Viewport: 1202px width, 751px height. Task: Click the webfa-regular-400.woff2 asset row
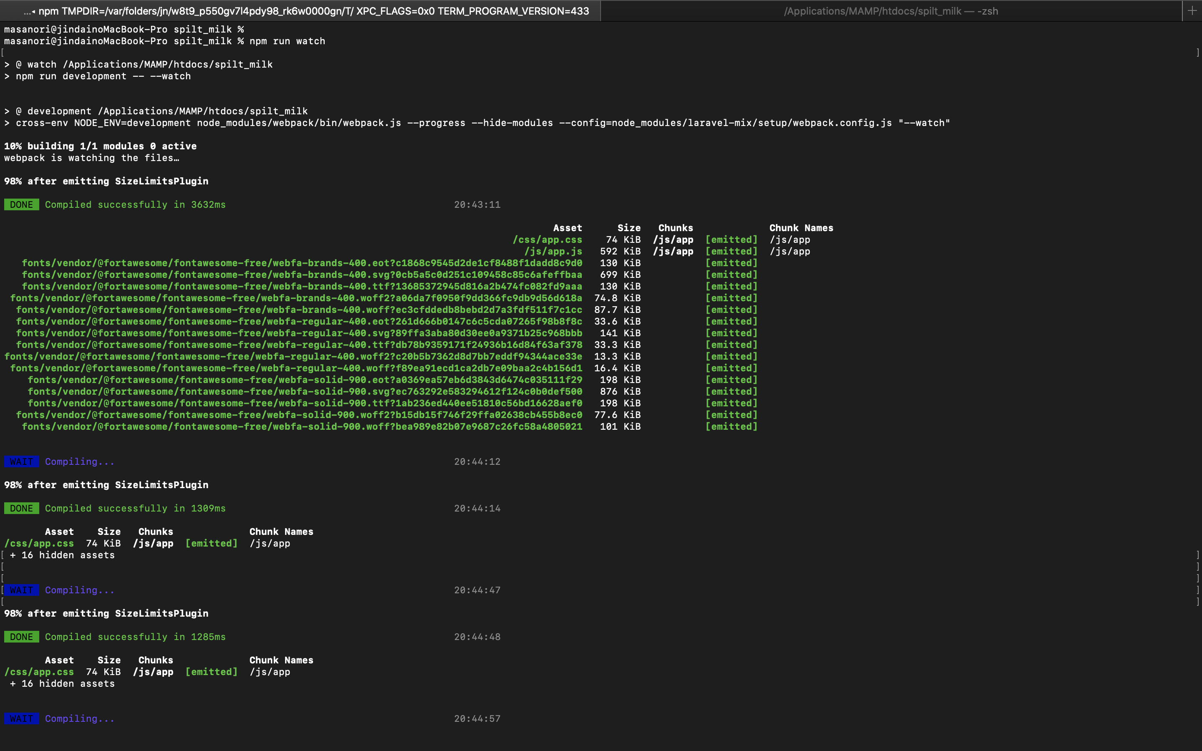tap(381, 357)
